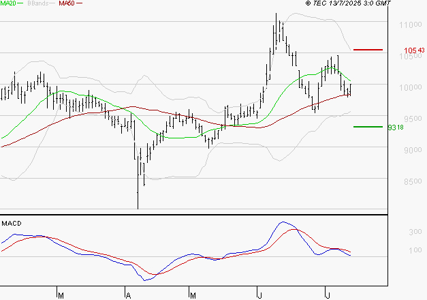The width and height of the screenshot is (427, 300).
Task: Select the red resistance level line
Action: 368,50
